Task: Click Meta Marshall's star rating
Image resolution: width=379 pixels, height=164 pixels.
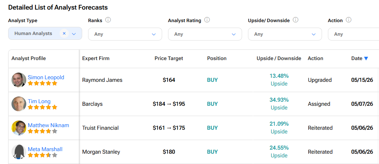Action: click(x=43, y=155)
